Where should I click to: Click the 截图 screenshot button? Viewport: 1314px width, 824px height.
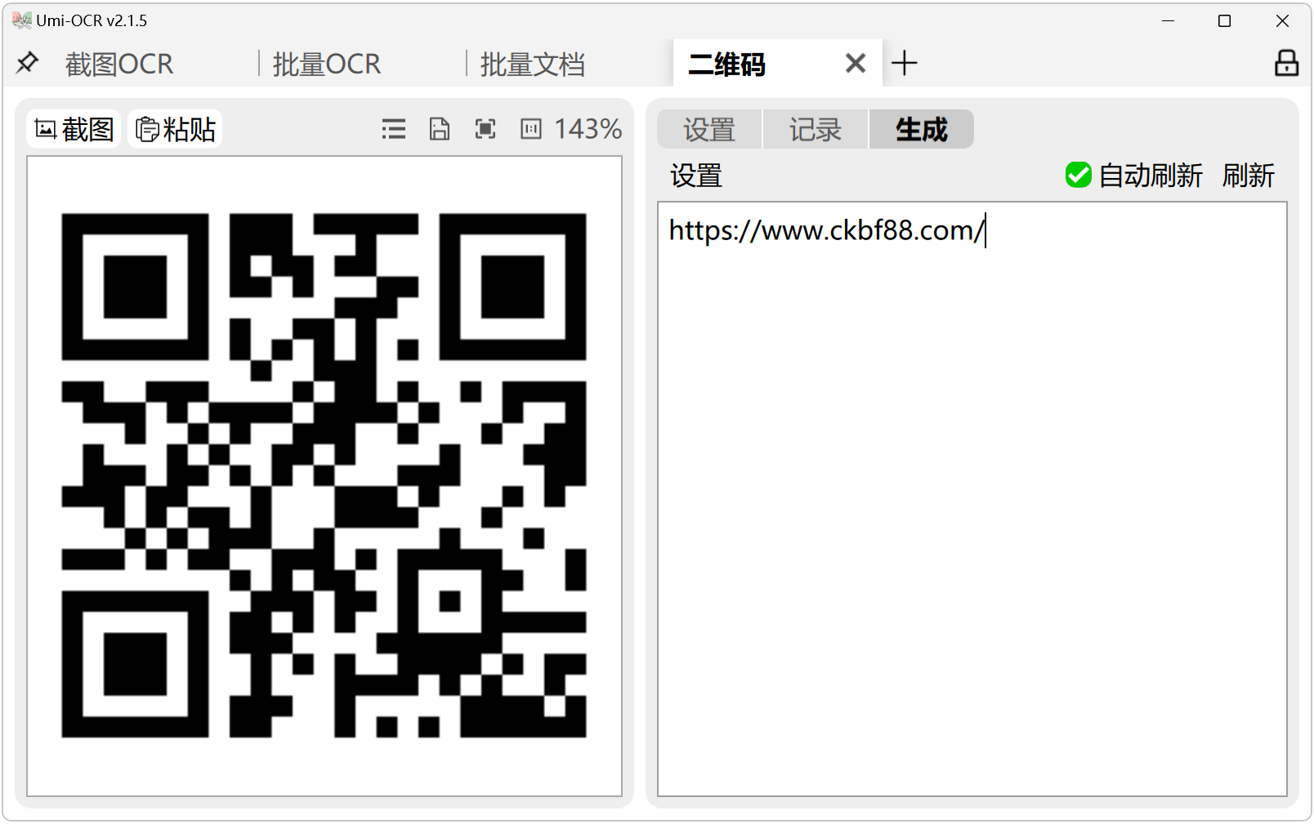(x=74, y=129)
